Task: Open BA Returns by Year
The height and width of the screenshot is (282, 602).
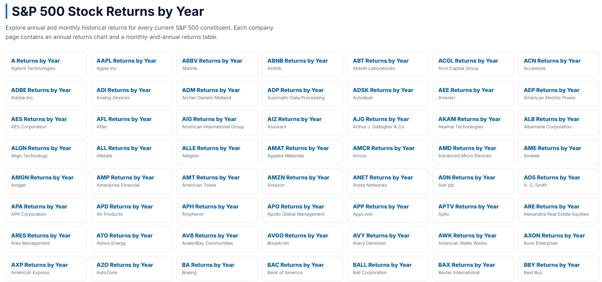Action: [217, 268]
